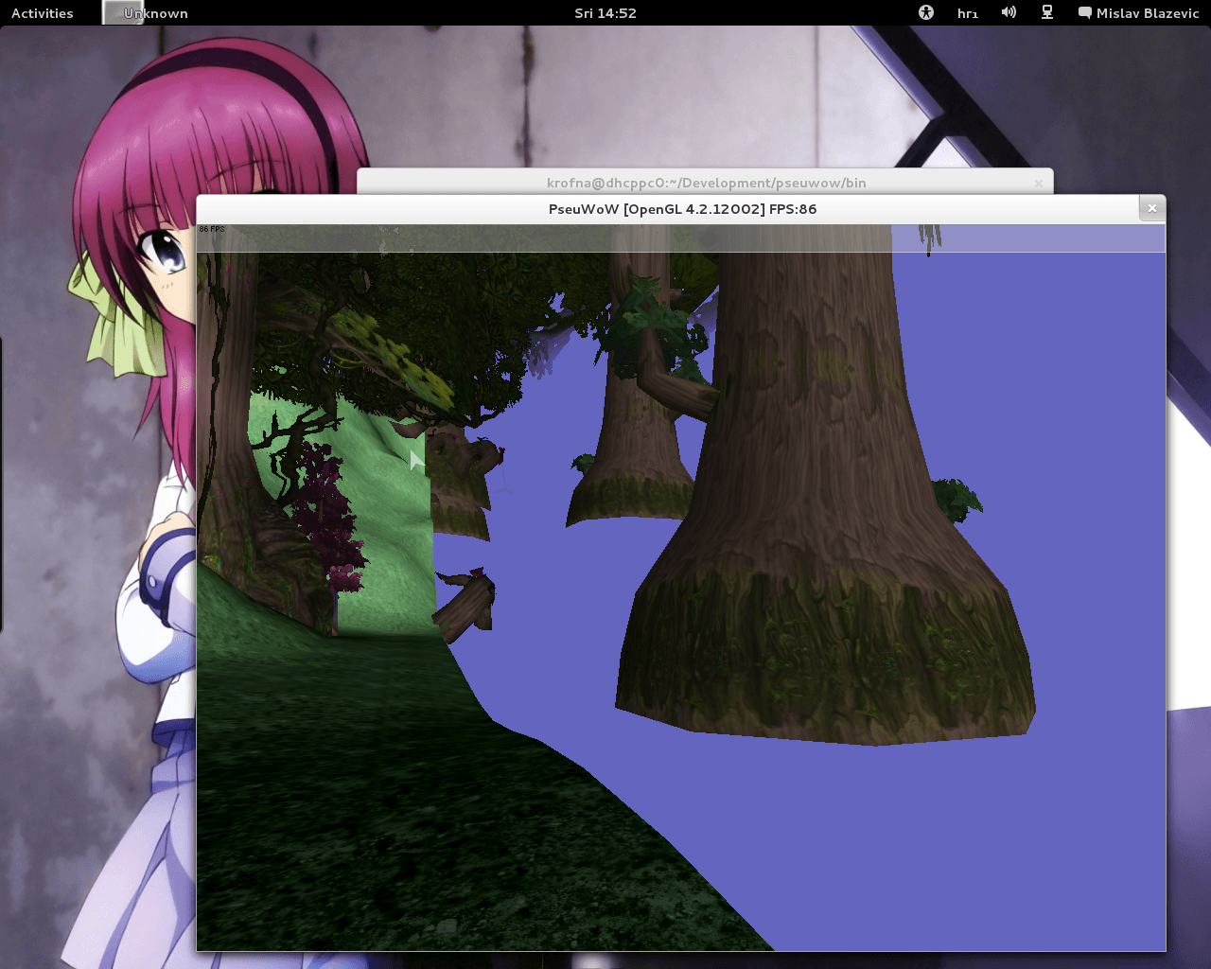Click the 86 FPS counter text
Viewport: 1211px width, 969px height.
click(x=212, y=229)
